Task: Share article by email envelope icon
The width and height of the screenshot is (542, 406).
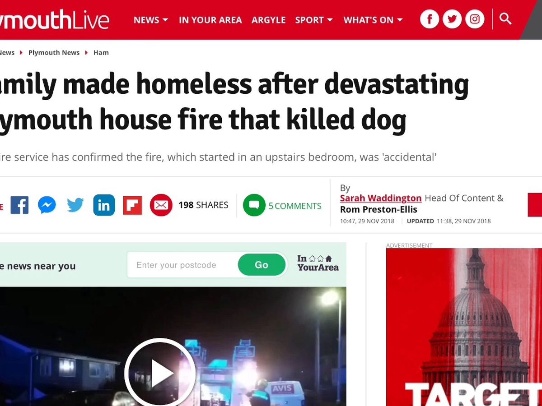Action: coord(161,205)
